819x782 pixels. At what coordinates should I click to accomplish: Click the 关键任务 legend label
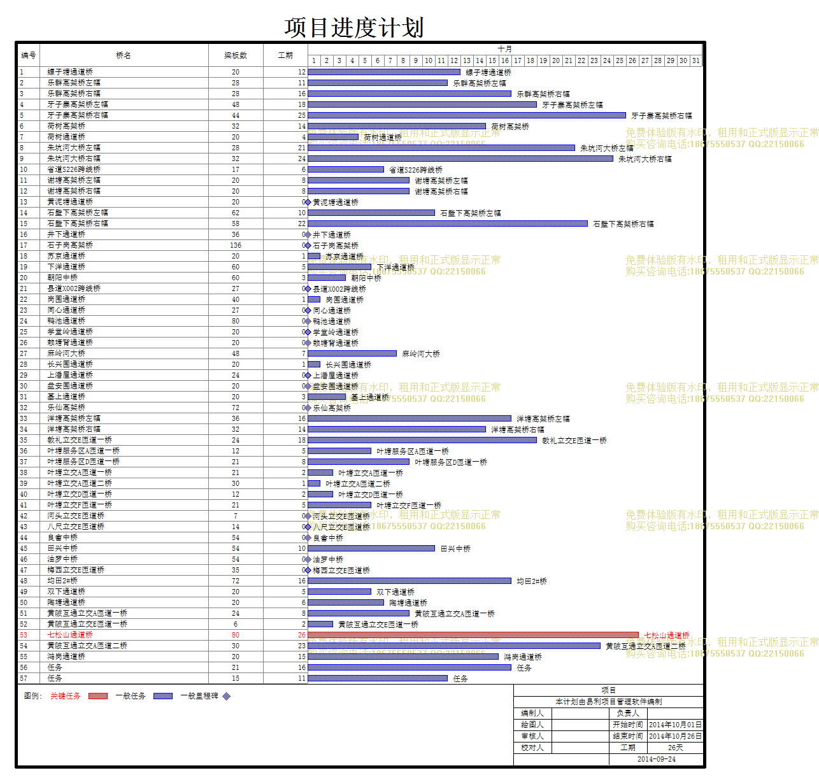(x=66, y=696)
